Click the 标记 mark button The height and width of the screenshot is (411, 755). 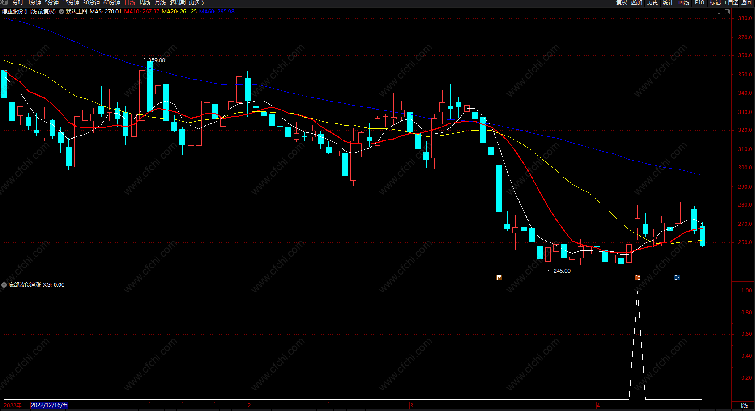pyautogui.click(x=715, y=3)
